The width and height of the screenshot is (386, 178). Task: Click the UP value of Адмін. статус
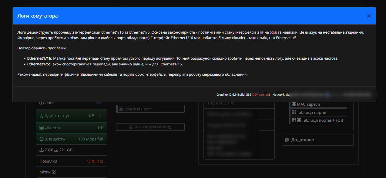click(91, 116)
